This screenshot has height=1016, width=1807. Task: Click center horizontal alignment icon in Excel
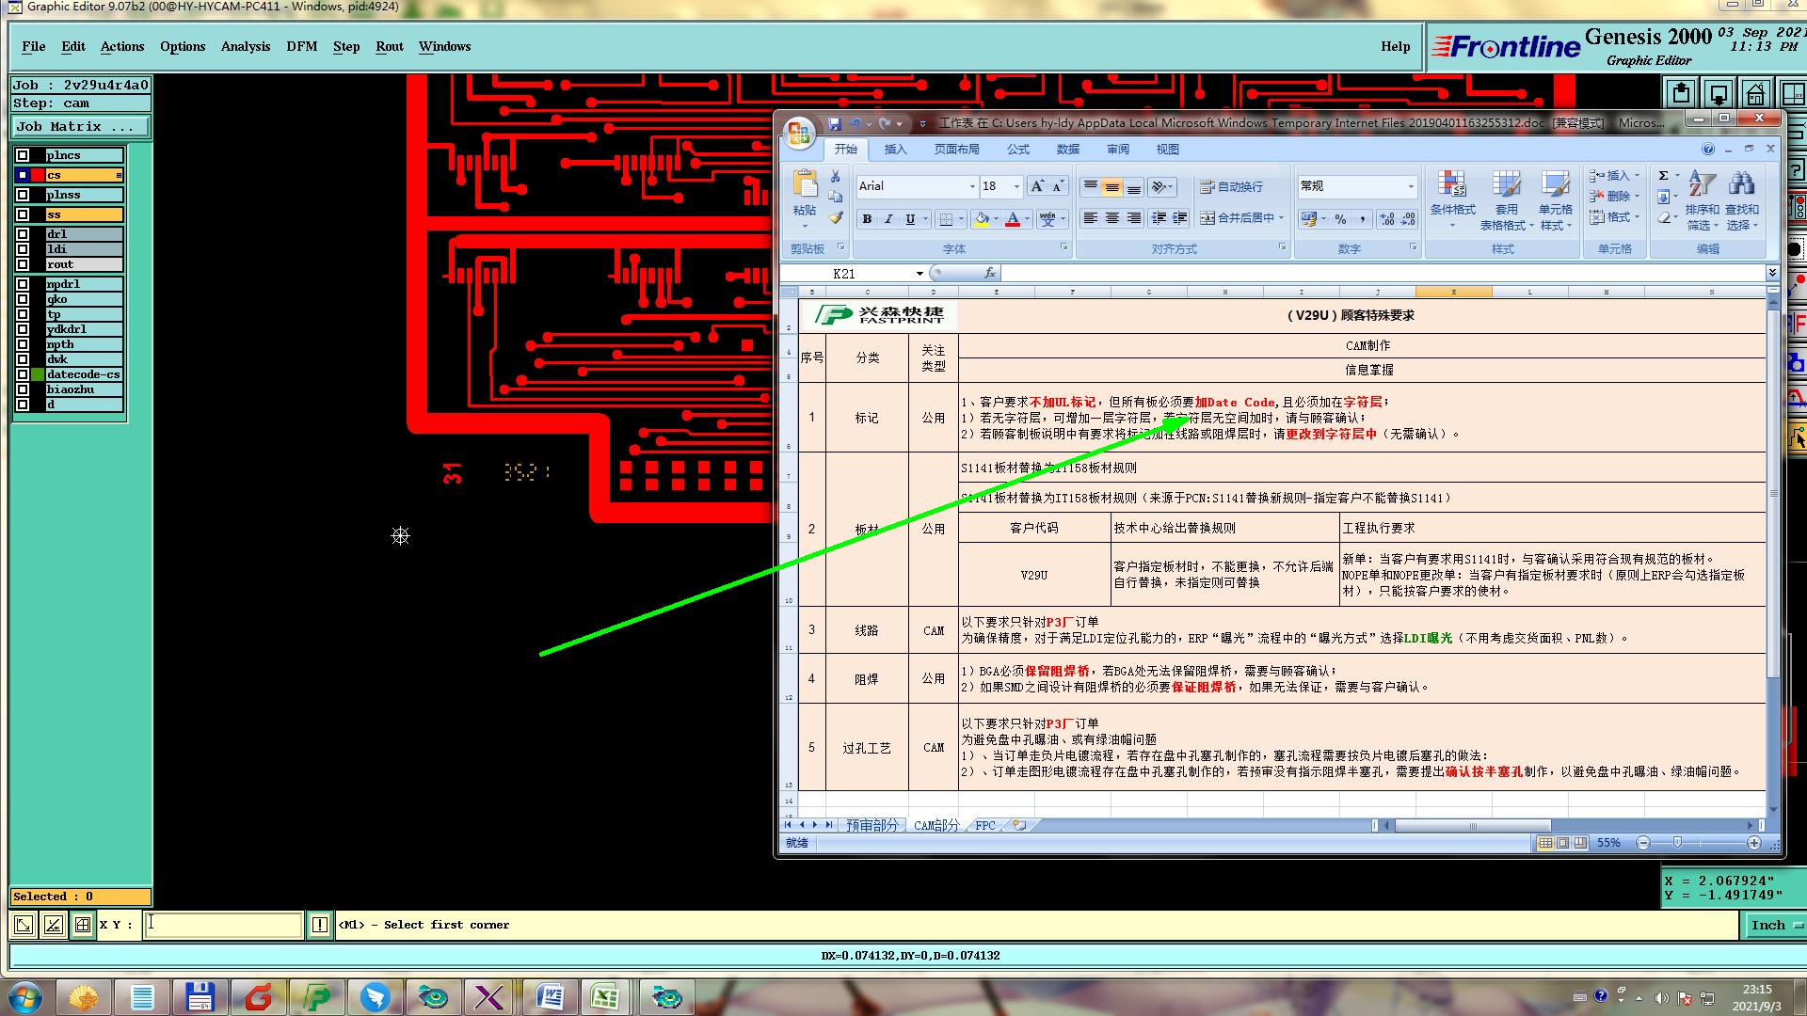(1111, 218)
